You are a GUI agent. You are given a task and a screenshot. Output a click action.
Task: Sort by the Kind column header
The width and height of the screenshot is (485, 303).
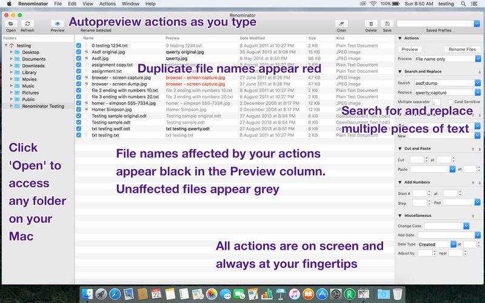click(340, 38)
